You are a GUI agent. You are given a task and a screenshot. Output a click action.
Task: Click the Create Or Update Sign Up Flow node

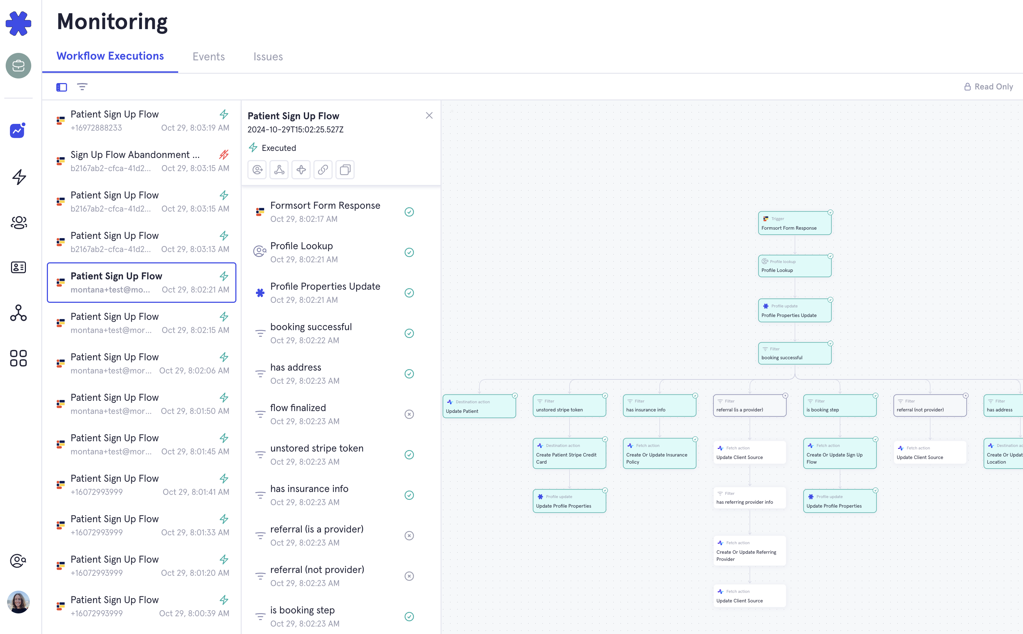click(x=840, y=454)
